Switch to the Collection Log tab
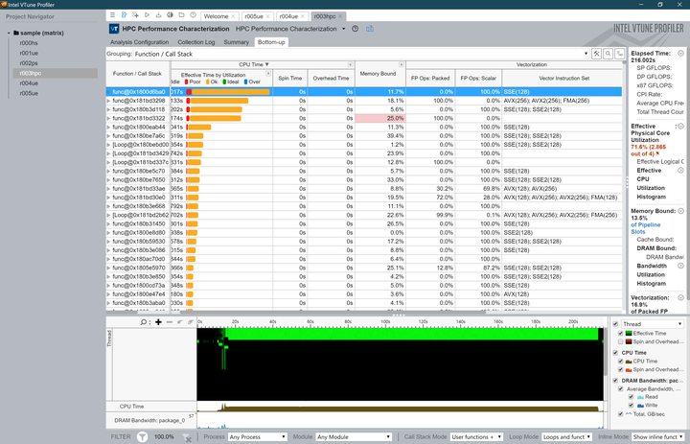 [196, 42]
